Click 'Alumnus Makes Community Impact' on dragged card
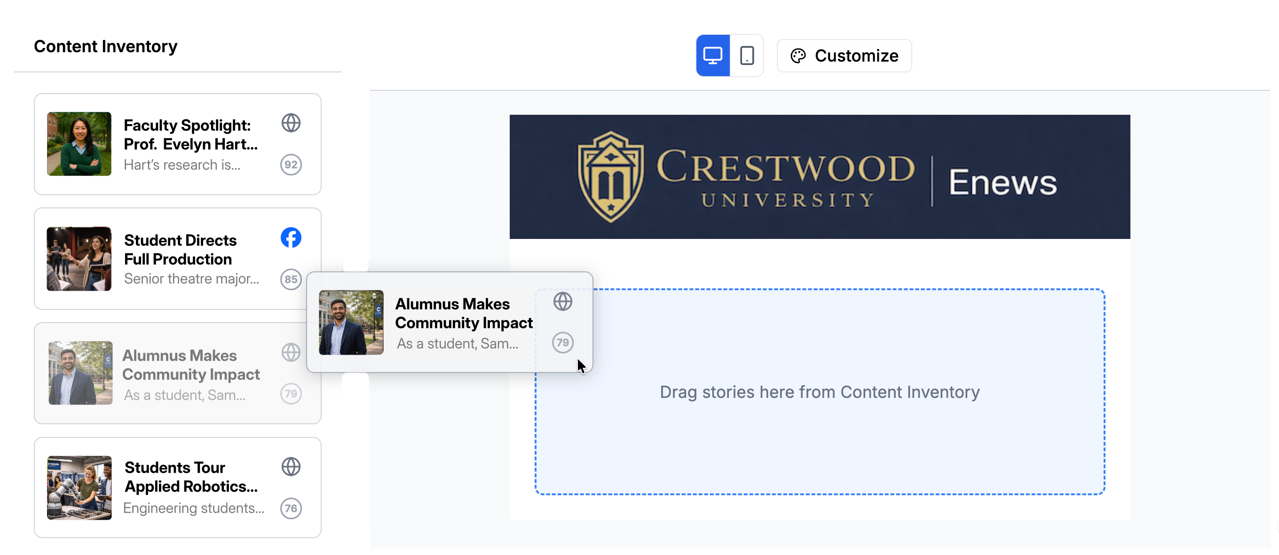The image size is (1279, 555). pos(464,313)
